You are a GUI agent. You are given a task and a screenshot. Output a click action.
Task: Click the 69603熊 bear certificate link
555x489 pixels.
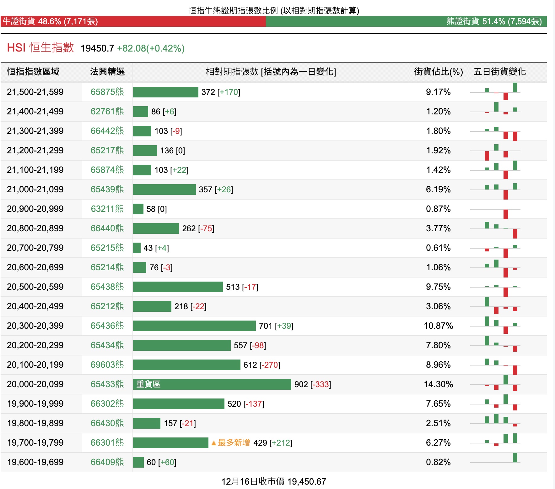(x=107, y=365)
